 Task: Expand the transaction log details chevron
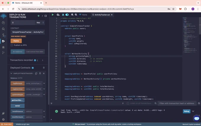point(193,111)
